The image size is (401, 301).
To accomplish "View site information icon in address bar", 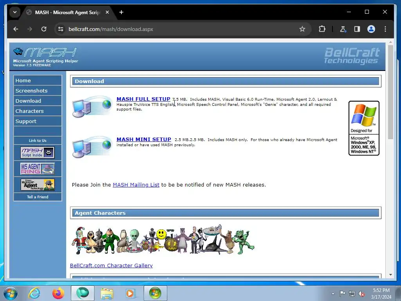I will (x=61, y=29).
